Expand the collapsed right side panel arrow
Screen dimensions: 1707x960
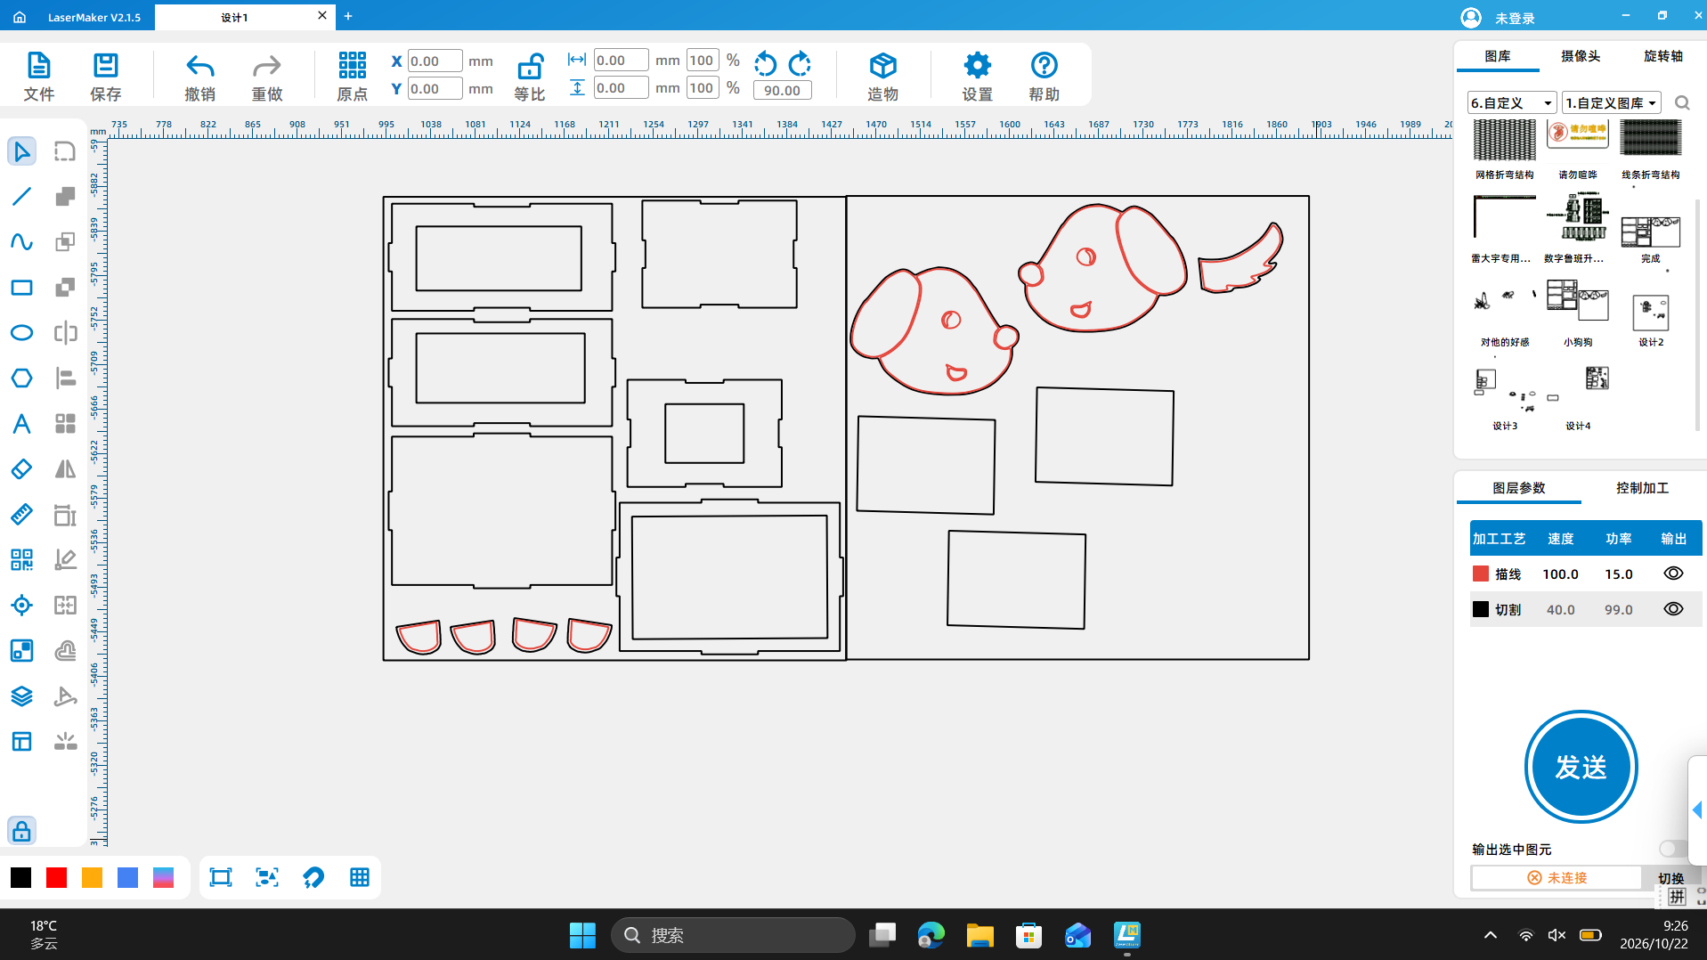point(1697,809)
